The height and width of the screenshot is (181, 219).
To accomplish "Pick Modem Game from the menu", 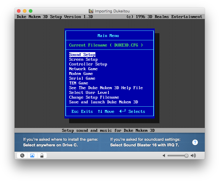I will point(81,73).
